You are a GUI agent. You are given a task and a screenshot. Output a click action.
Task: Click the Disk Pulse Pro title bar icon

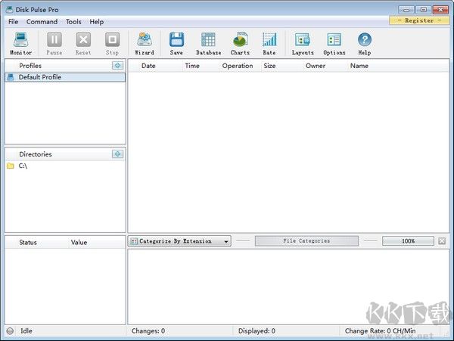(10, 10)
